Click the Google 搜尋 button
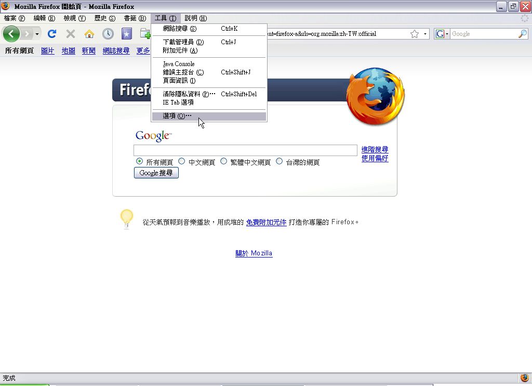Screen dimensions: 532x386 click(156, 173)
